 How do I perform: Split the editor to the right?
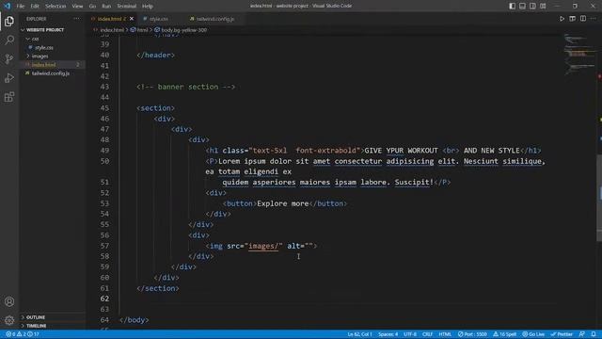[x=583, y=19]
